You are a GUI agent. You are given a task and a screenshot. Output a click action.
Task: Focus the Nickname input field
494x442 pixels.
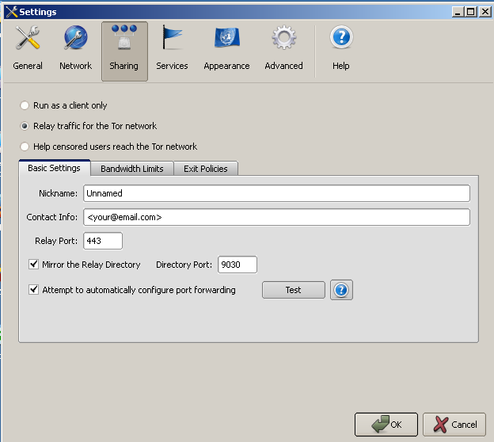pos(276,193)
